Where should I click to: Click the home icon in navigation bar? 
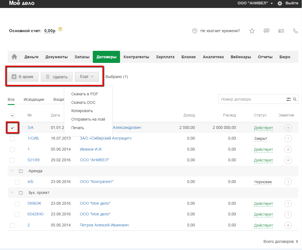coord(14,57)
